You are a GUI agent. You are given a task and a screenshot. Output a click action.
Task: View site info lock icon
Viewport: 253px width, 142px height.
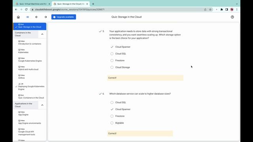point(32,9)
